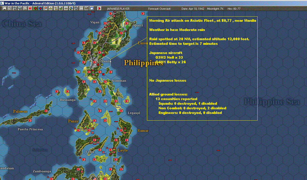The width and height of the screenshot is (307, 180).
Task: Click the 'G4M1 Betty x 26' line
Action: point(171,62)
